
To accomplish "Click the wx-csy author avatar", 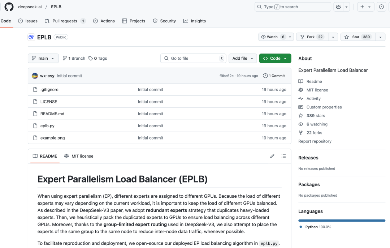I will point(35,76).
